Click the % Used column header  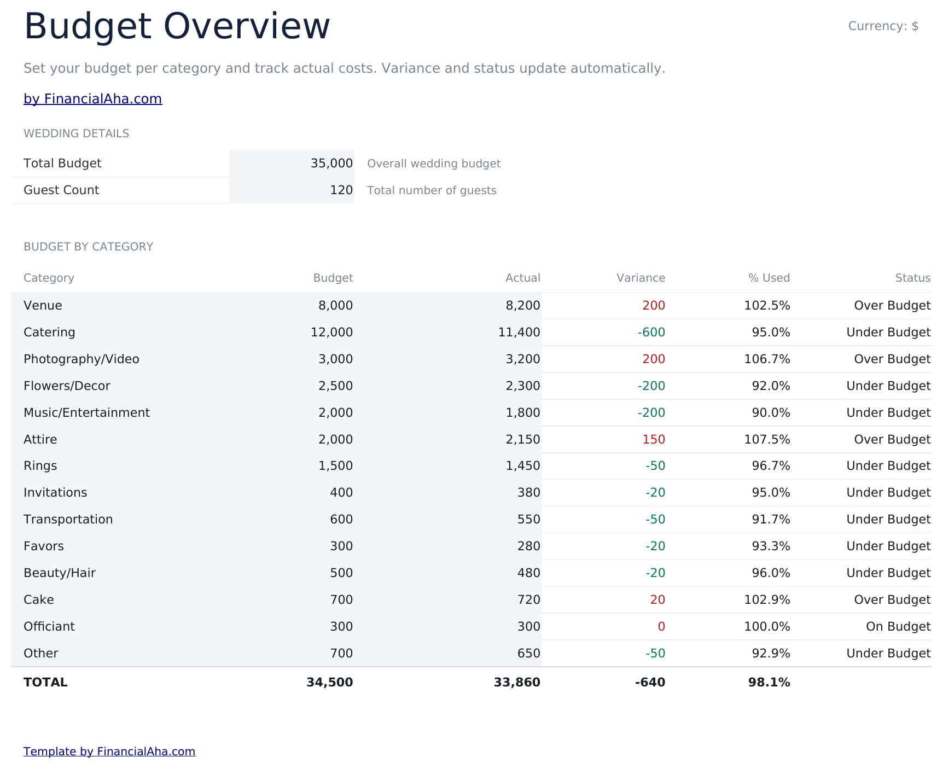pyautogui.click(x=769, y=278)
